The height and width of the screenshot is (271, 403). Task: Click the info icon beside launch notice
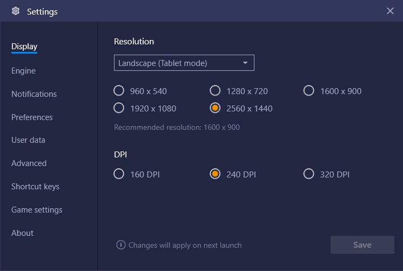[x=121, y=244]
